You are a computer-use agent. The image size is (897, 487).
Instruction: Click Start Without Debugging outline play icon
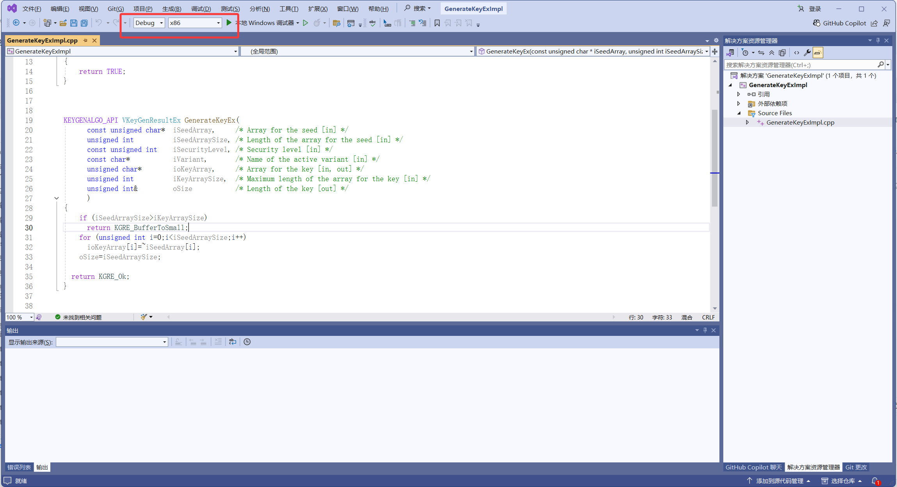click(306, 23)
